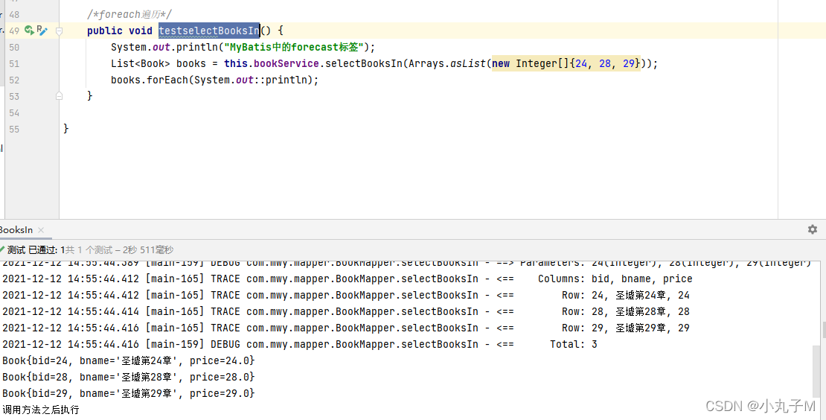Click the bookService field reference
826x420 pixels.
[286, 63]
